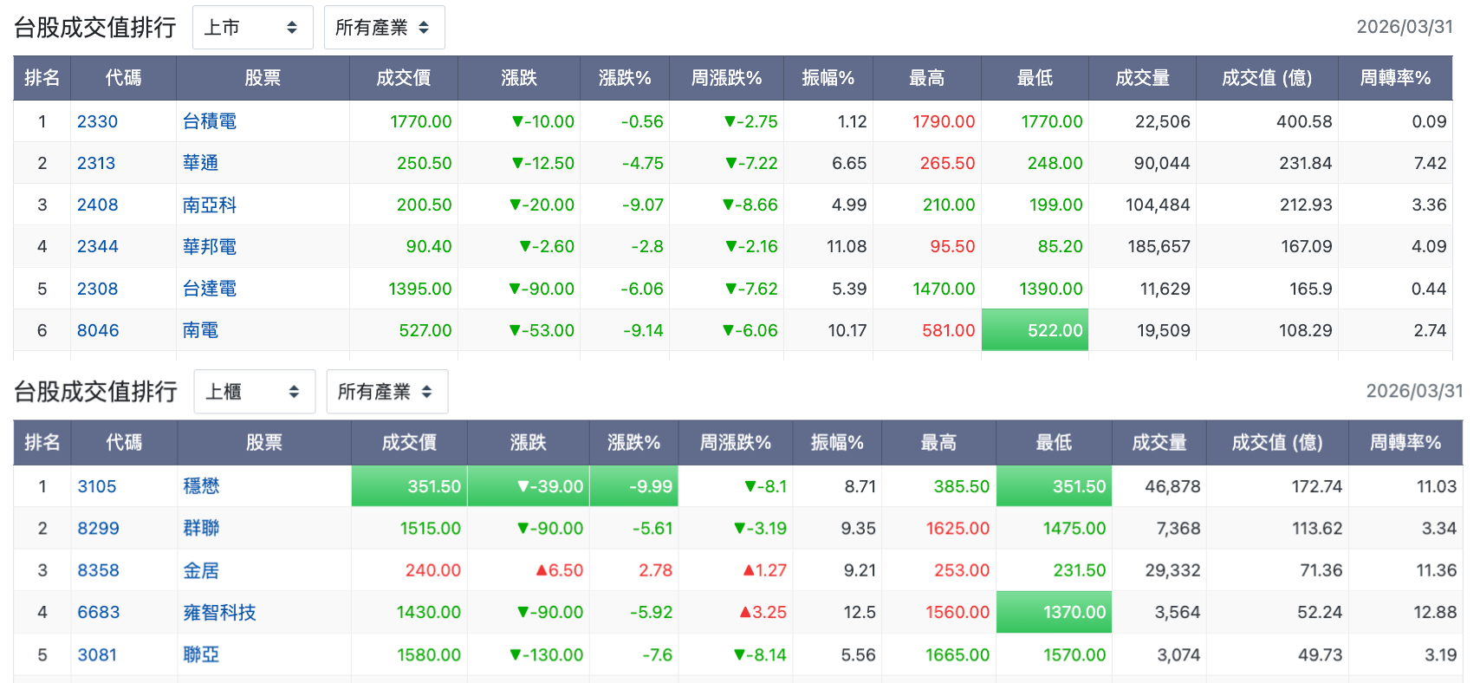This screenshot has height=683, width=1480.
Task: Open the 華通 stock link
Action: click(200, 163)
